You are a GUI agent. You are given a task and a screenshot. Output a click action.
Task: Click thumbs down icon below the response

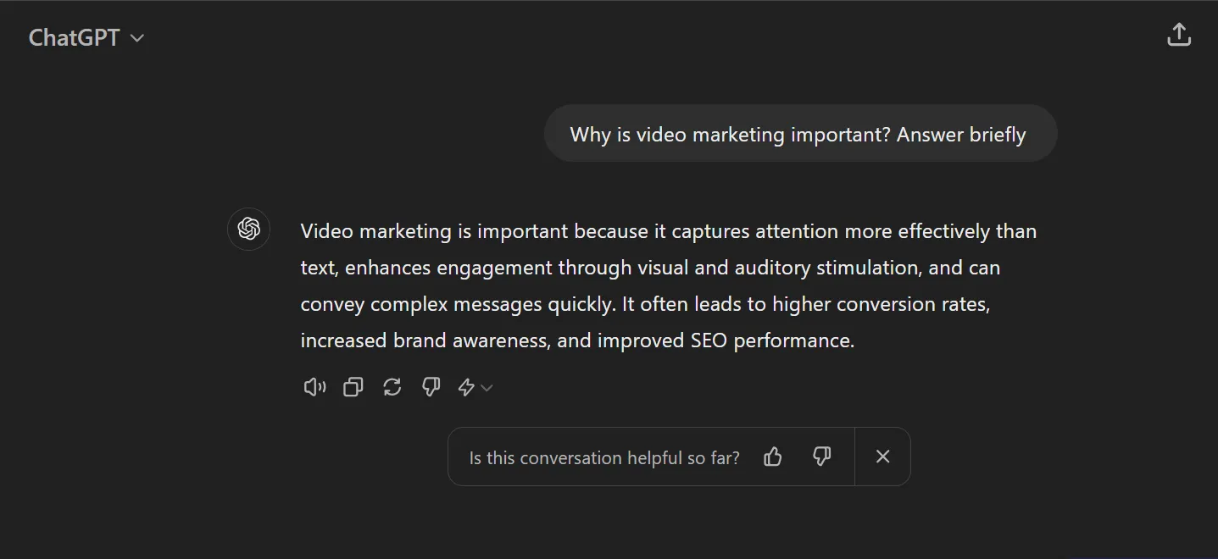point(431,387)
